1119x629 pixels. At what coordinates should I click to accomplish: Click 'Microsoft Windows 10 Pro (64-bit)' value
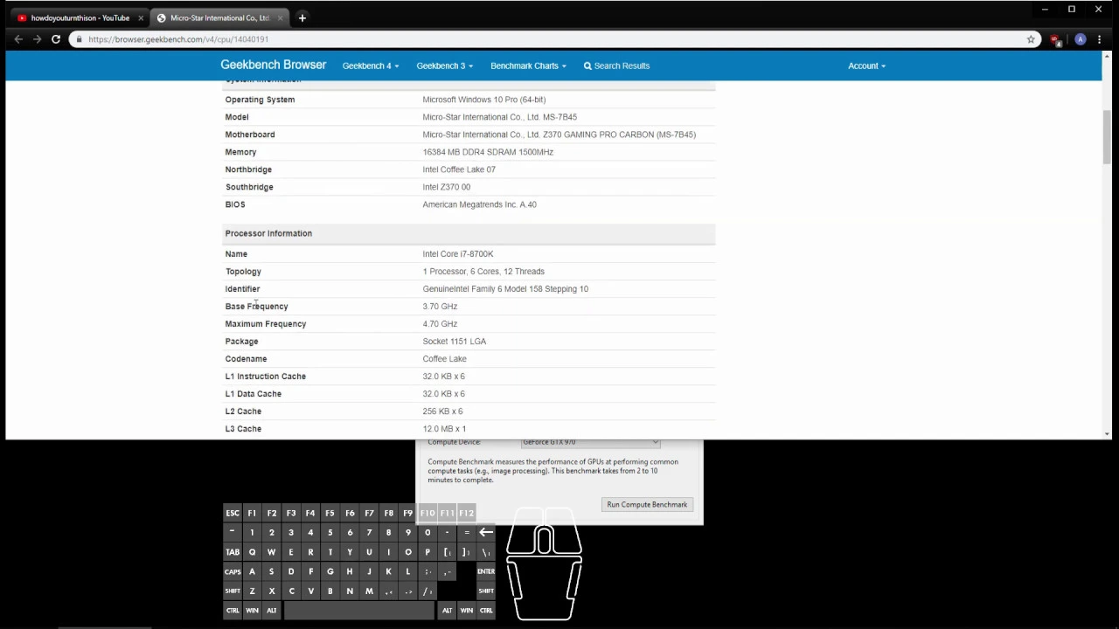pos(484,100)
